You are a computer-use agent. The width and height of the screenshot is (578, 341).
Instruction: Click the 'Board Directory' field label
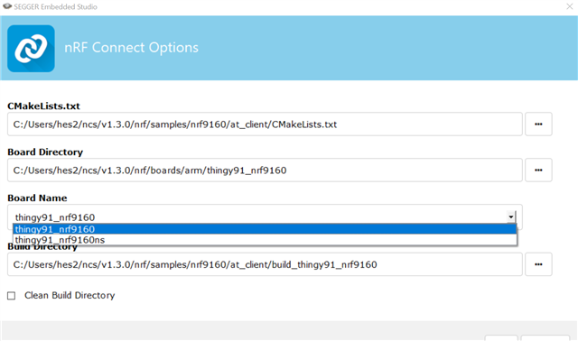[45, 152]
